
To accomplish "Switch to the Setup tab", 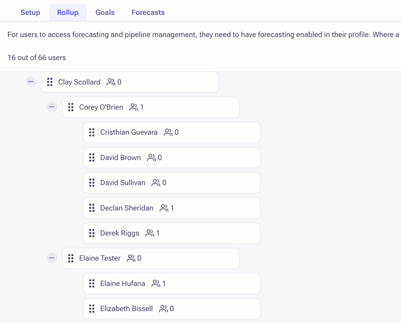I will 30,13.
